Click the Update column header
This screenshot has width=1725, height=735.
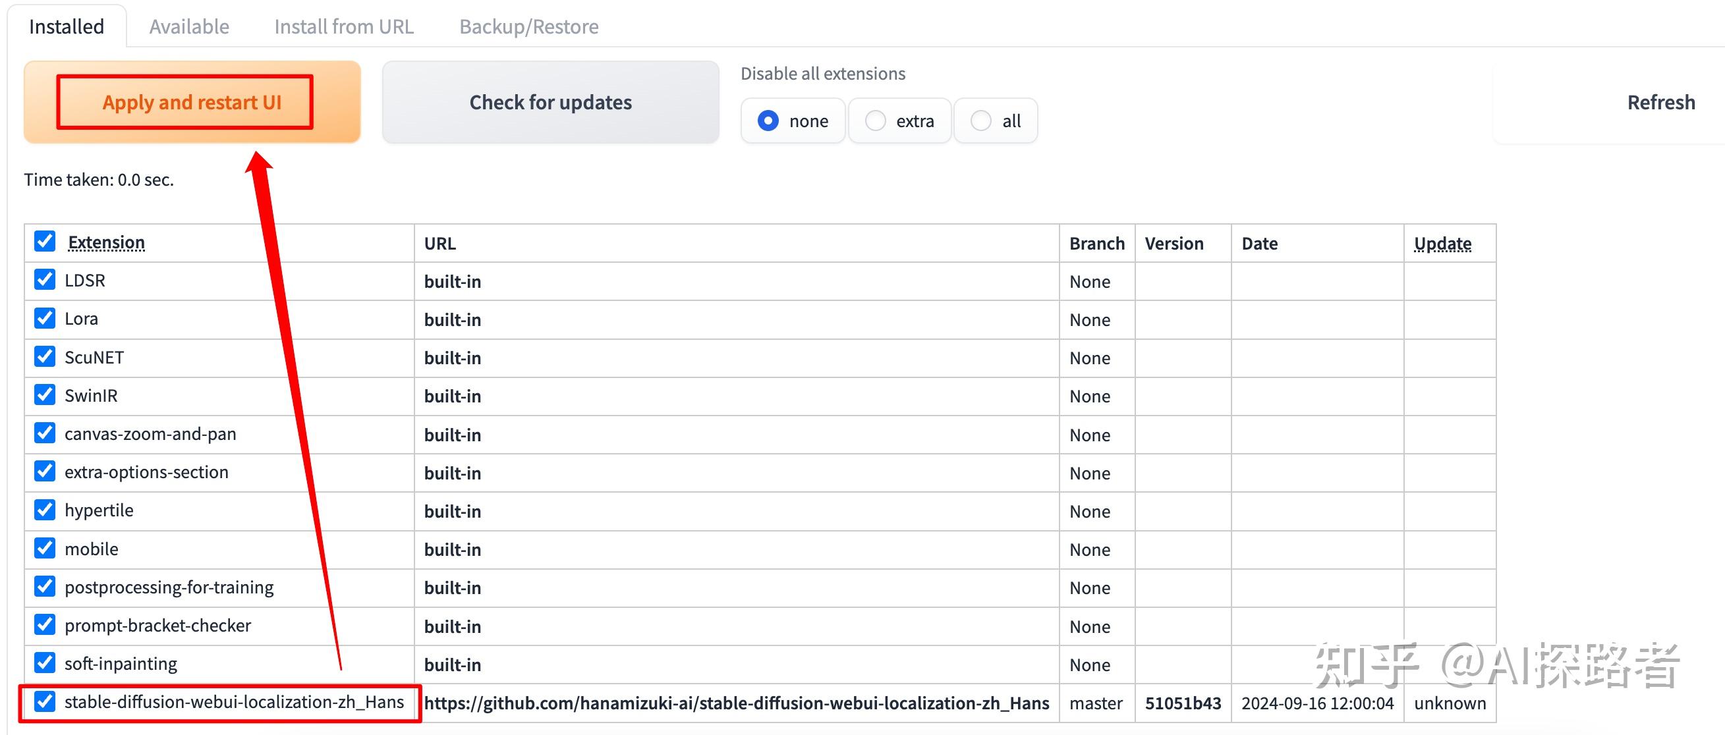(1442, 243)
